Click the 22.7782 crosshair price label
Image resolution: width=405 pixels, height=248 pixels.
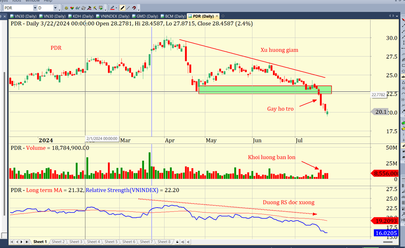378,95
